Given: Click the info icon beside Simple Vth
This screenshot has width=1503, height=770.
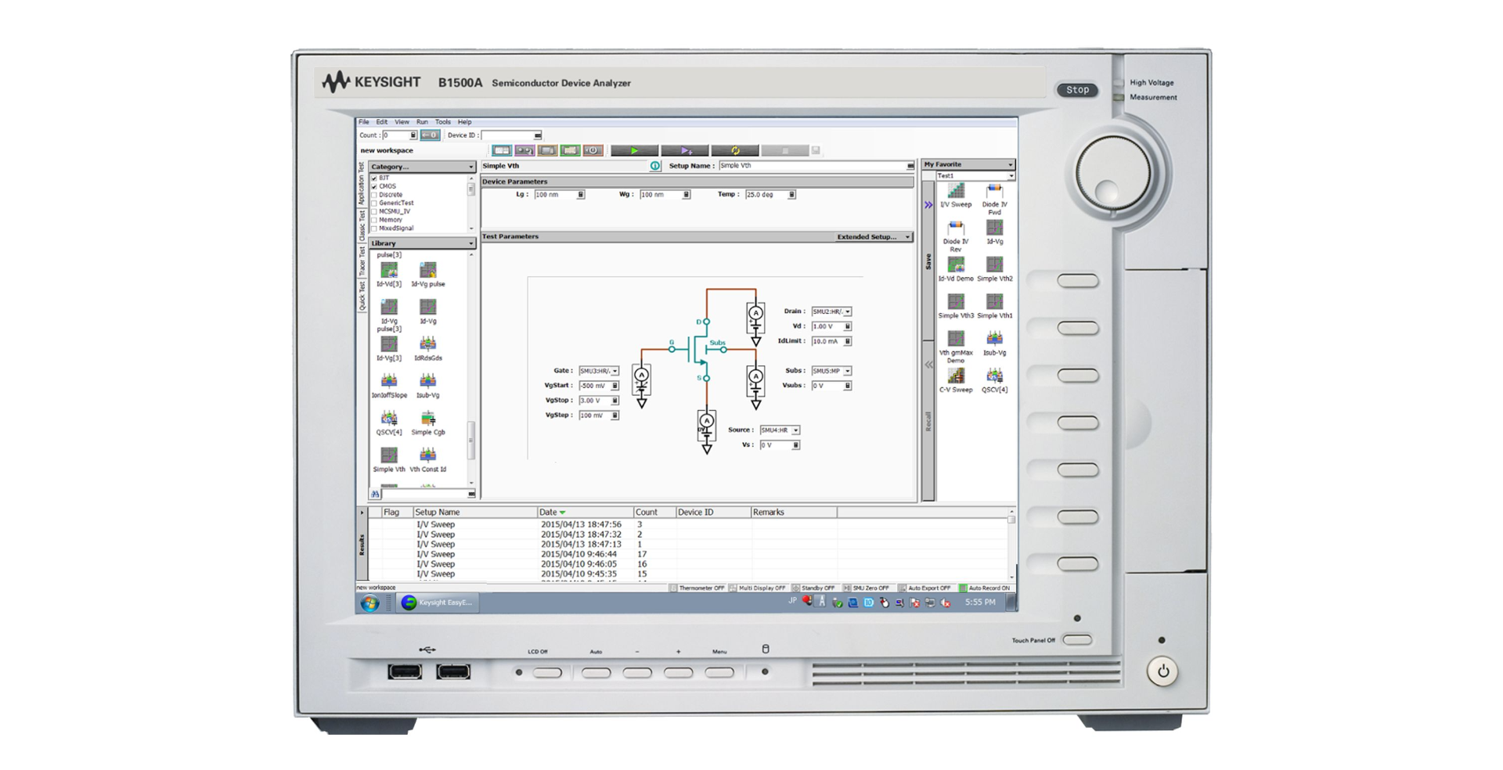Looking at the screenshot, I should (655, 166).
